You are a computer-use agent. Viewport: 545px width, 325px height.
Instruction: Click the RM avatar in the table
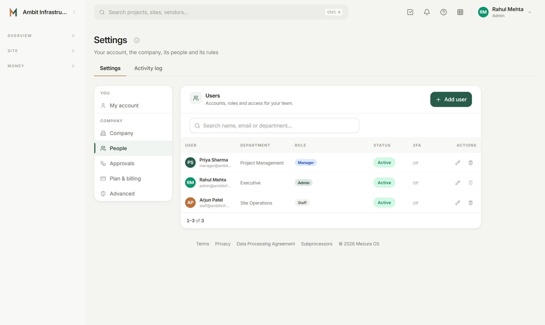coord(190,183)
